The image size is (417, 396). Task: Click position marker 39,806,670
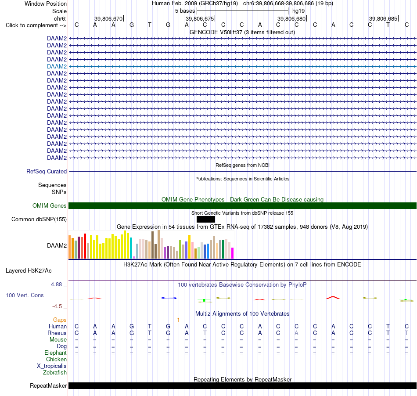108,18
